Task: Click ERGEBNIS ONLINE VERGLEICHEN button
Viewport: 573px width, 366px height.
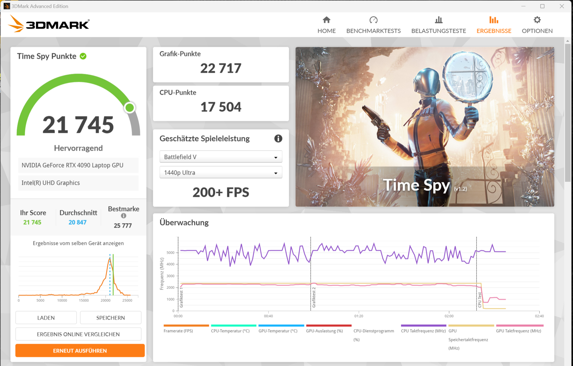Action: [x=78, y=334]
